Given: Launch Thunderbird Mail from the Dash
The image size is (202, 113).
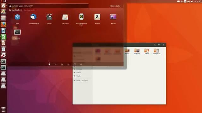Looking at the screenshot, I should pyautogui.click(x=33, y=19).
